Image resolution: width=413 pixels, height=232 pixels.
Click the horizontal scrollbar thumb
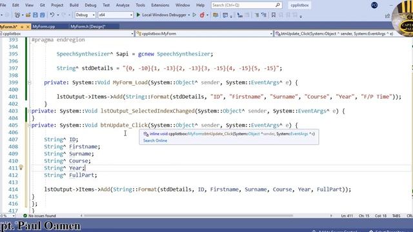pyautogui.click(x=188, y=216)
